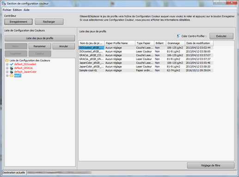
Task: Click the Annuler button
Action: pos(64,46)
